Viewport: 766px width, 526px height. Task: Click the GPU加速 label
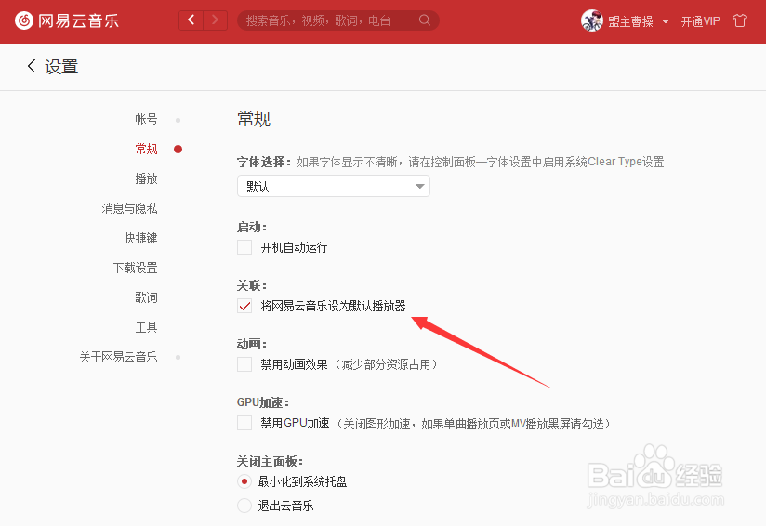(x=263, y=403)
